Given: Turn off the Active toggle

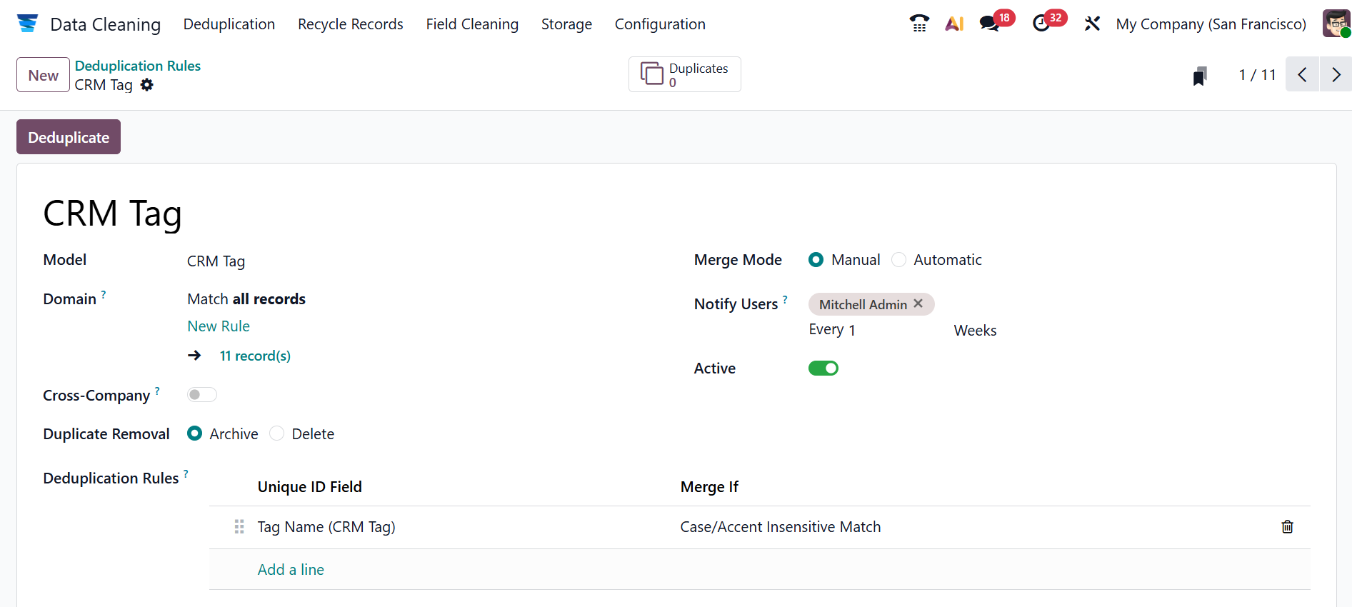Looking at the screenshot, I should pos(823,368).
